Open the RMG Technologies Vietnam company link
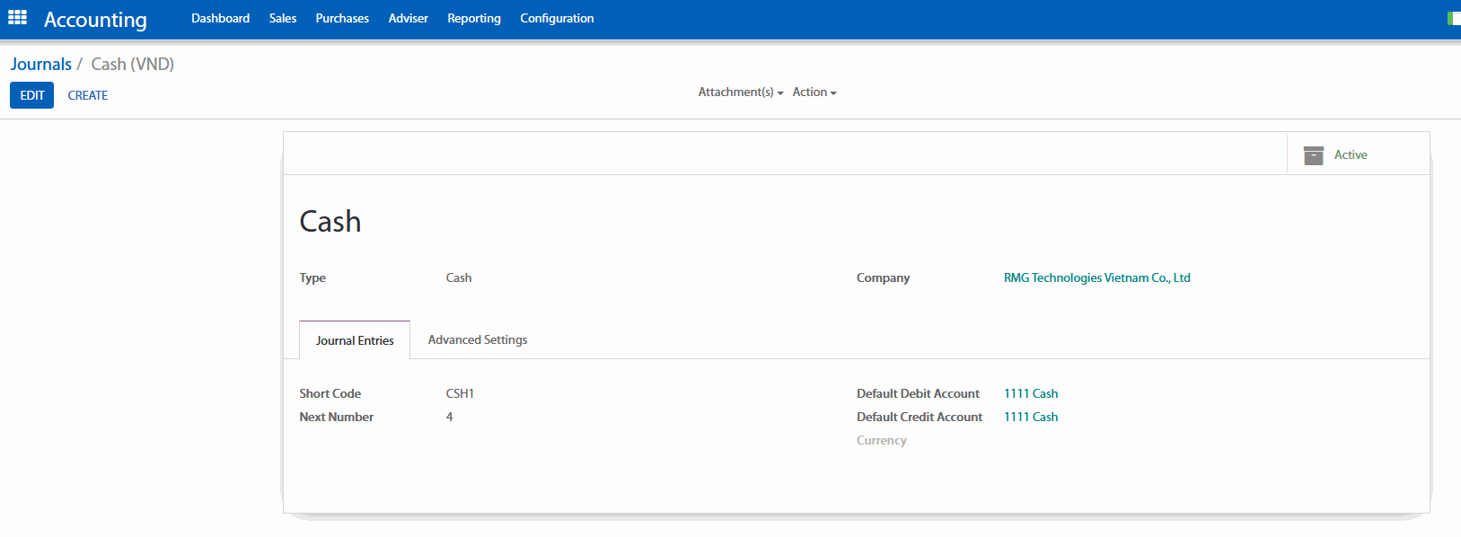The image size is (1461, 537). [x=1096, y=277]
